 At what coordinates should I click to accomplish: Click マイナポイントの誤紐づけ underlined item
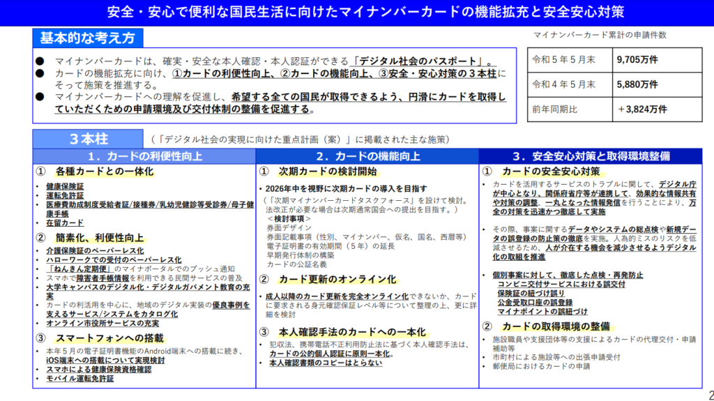click(542, 312)
